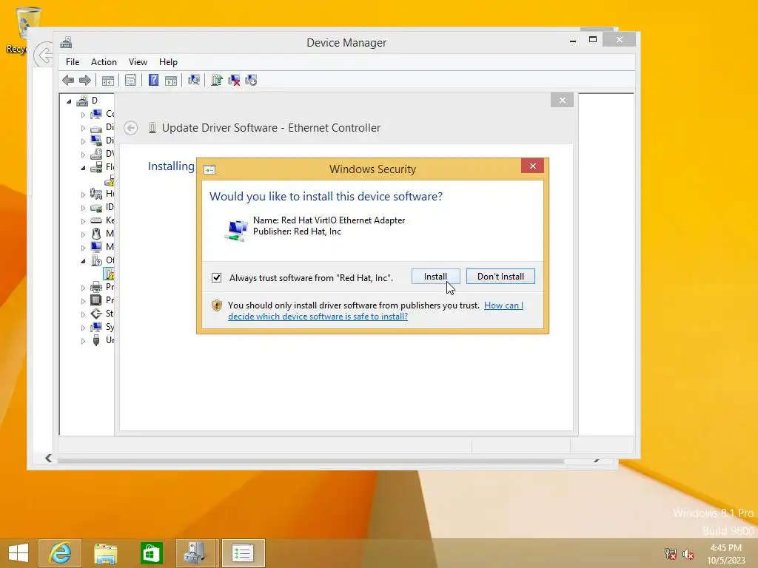Select the highlighted unknown device under Other devices
Image resolution: width=758 pixels, height=568 pixels.
tap(109, 274)
